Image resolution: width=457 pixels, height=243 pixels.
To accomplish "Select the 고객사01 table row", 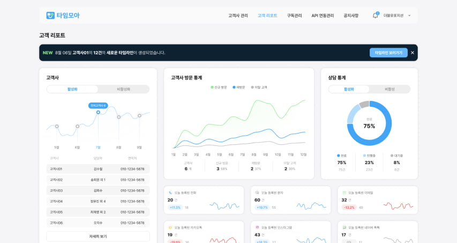I will [x=98, y=169].
